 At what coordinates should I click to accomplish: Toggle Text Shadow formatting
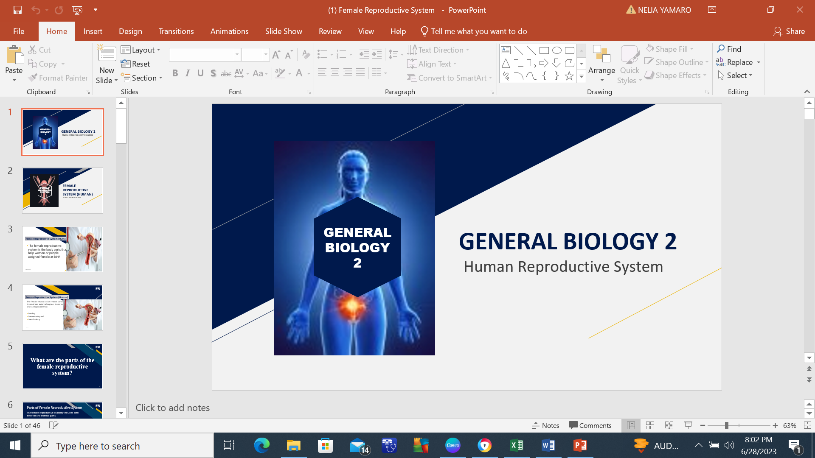click(x=213, y=73)
